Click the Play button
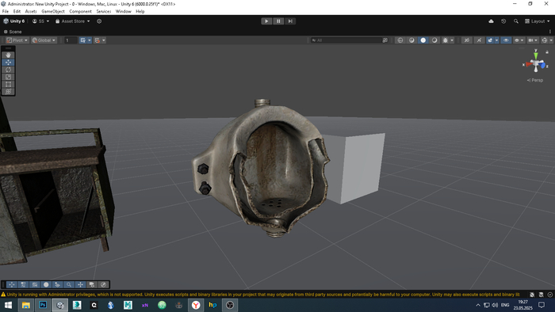Screen dimensions: 555x312 [x=266, y=21]
